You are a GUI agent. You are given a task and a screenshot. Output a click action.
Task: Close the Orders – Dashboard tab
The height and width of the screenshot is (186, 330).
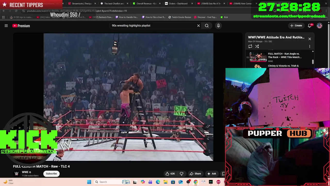point(192,4)
